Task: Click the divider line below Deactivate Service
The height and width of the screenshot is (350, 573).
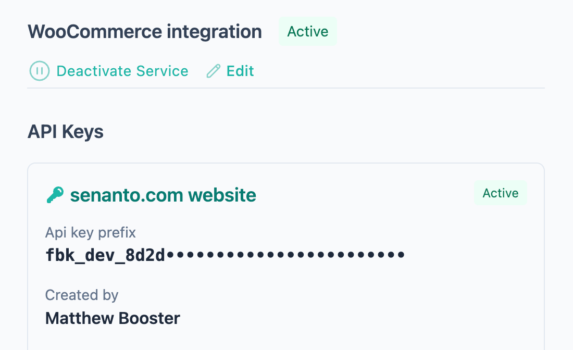Action: point(285,88)
